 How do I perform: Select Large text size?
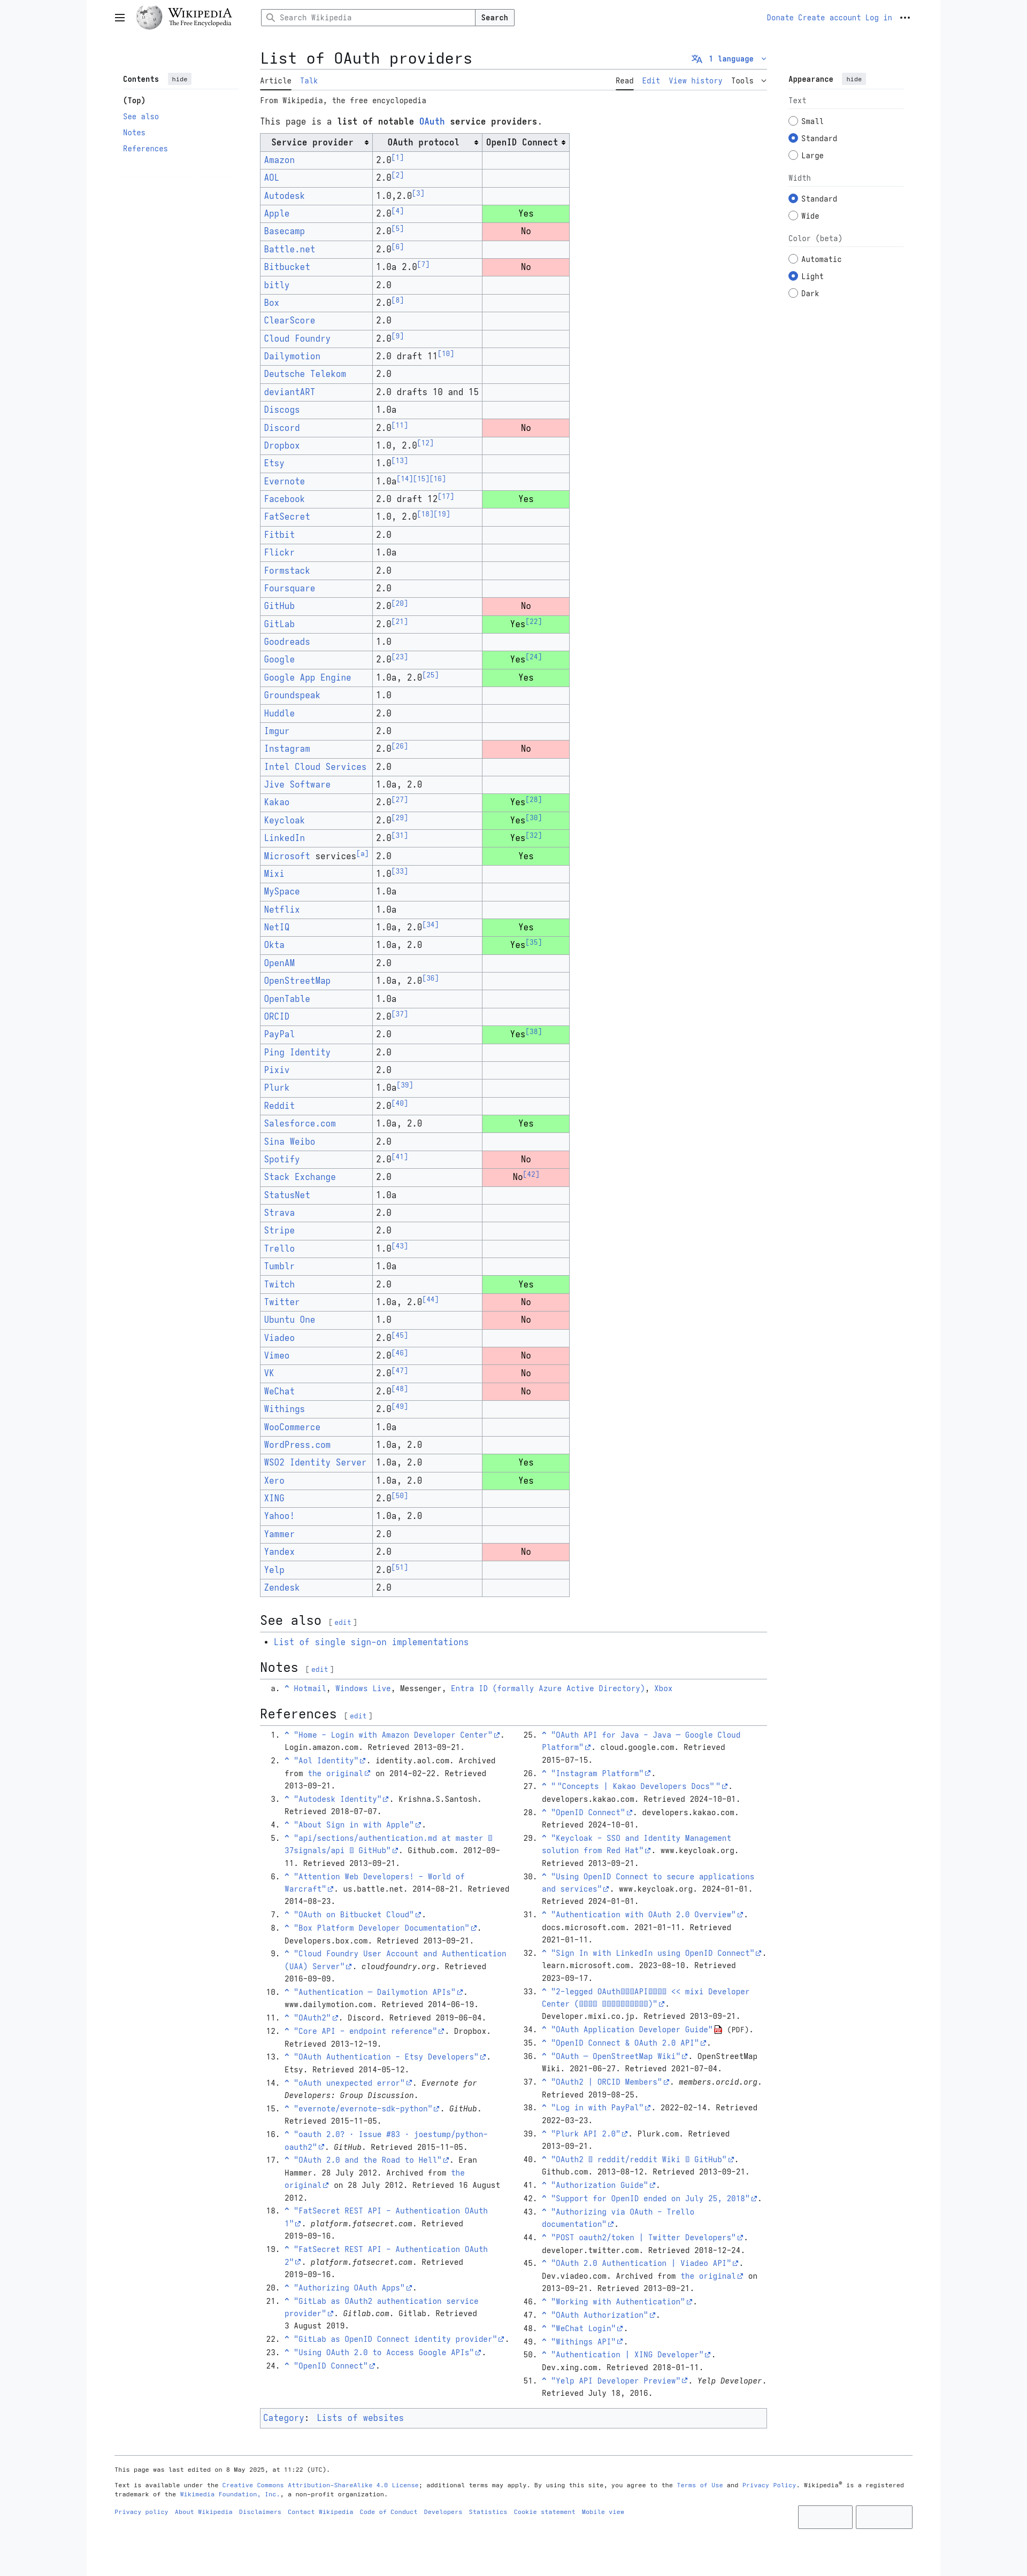pos(793,155)
